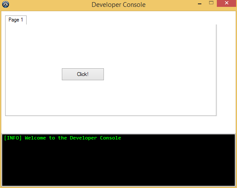Click word "to" in the welcome message
The width and height of the screenshot is (237, 188).
click(x=52, y=138)
